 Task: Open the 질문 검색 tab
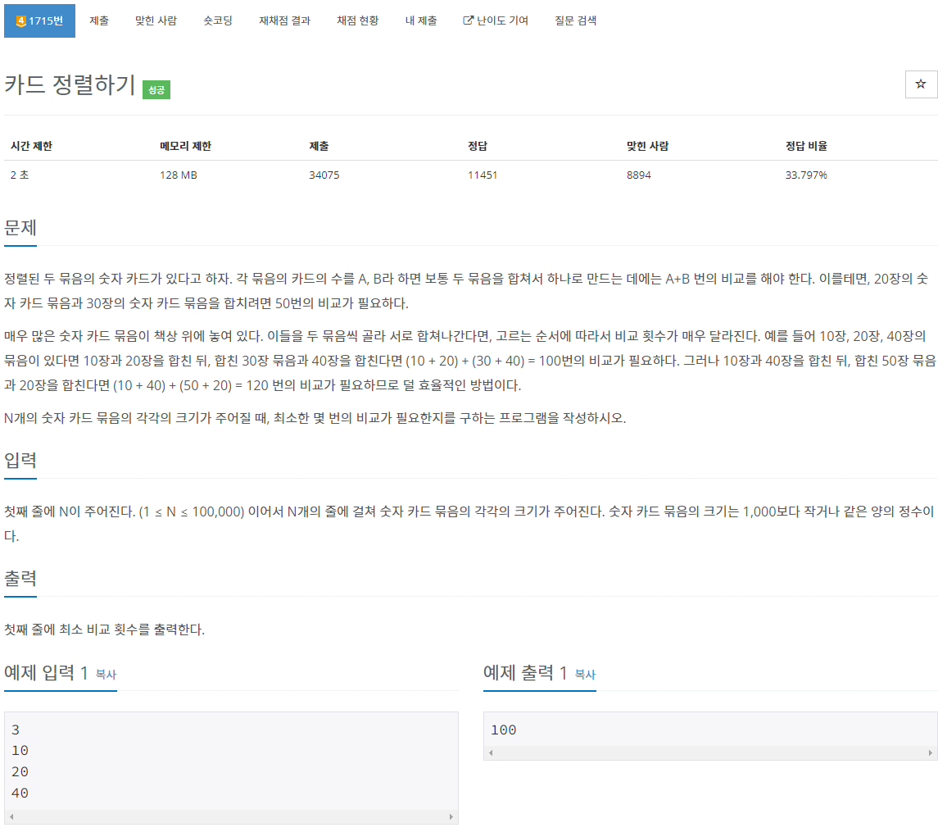point(575,21)
